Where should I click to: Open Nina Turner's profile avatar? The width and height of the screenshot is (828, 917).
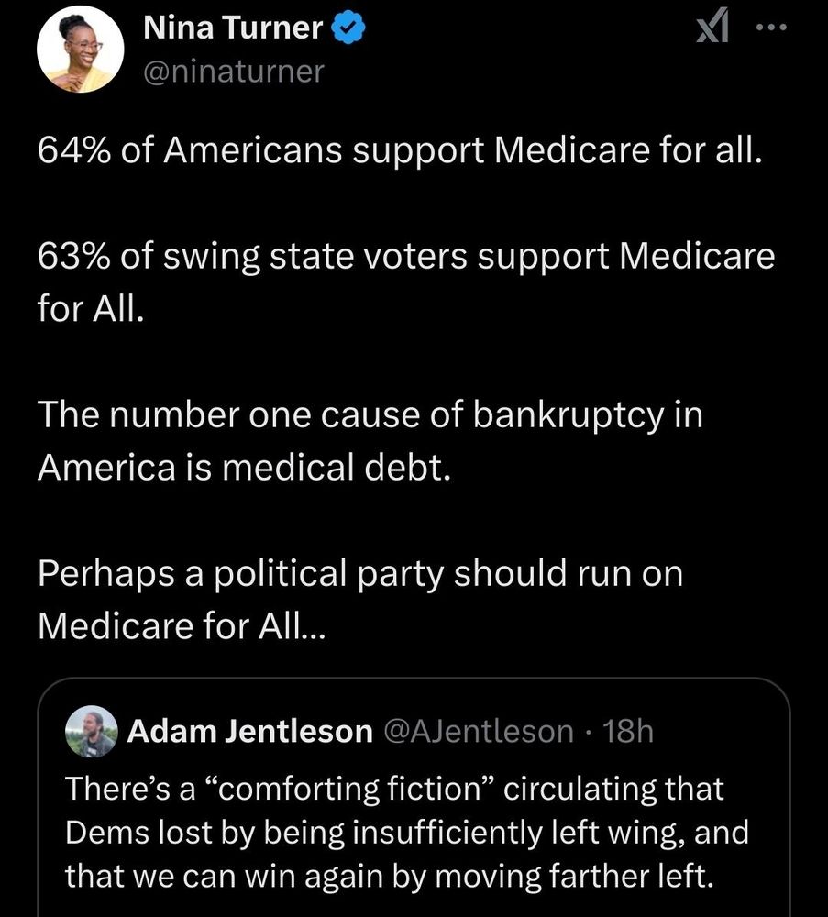[81, 48]
